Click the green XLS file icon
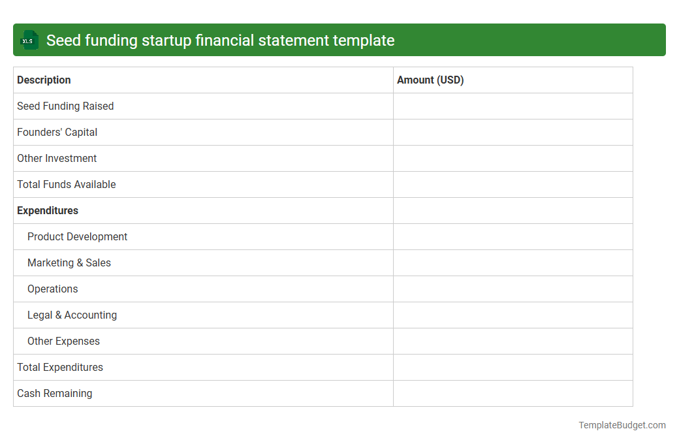This screenshot has width=679, height=444. click(29, 40)
